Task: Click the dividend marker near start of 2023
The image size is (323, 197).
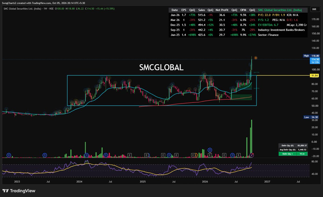Action: [x=9, y=155]
